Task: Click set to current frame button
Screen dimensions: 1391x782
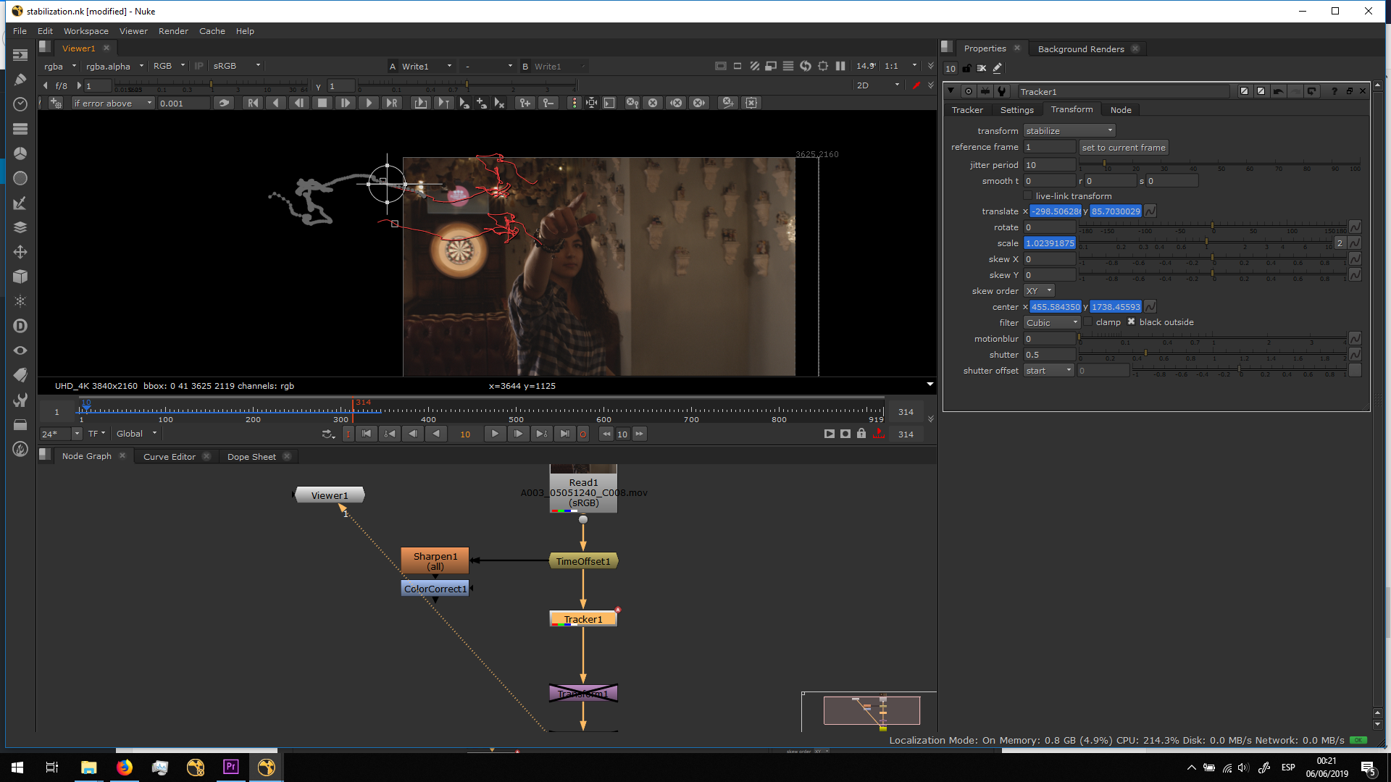Action: 1123,148
